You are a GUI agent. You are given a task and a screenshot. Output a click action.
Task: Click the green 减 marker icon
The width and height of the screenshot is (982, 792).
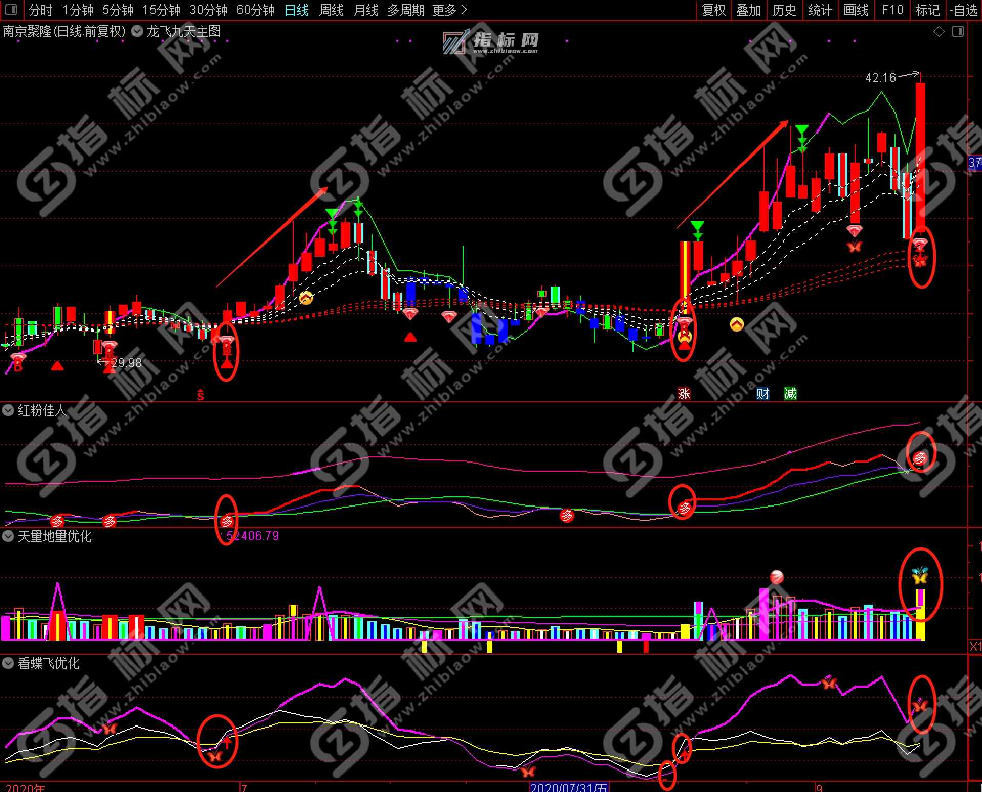(791, 393)
